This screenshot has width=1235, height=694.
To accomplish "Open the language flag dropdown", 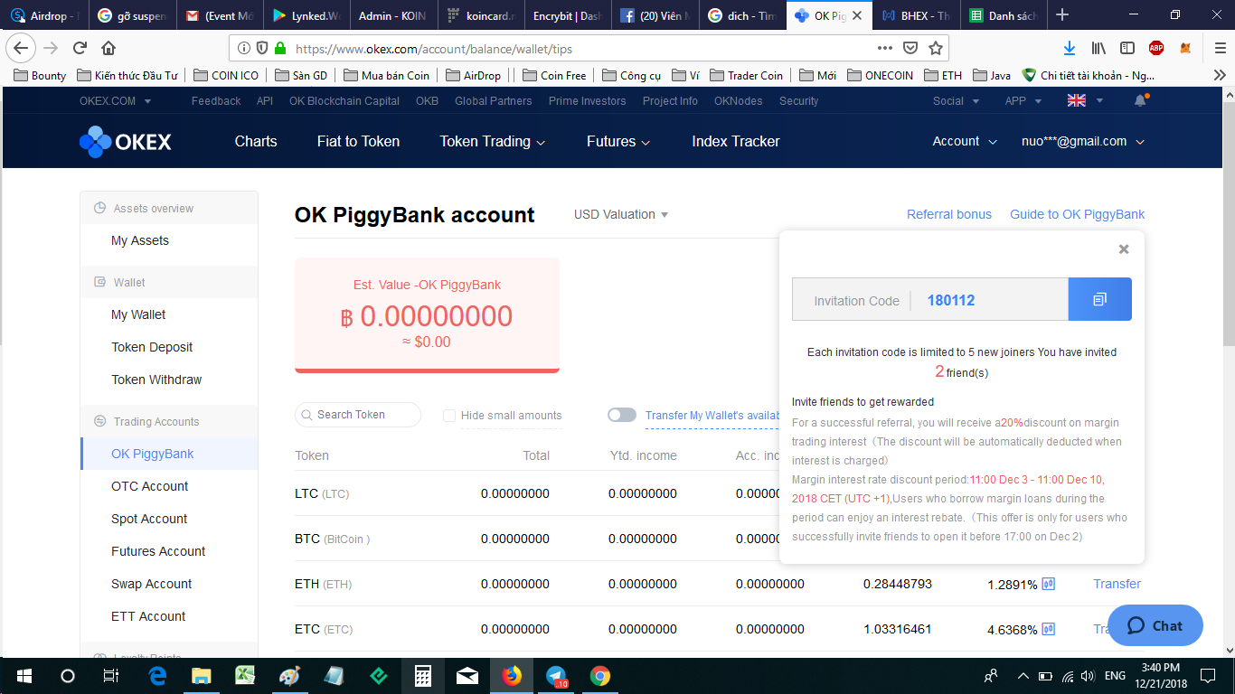I will coord(1085,101).
